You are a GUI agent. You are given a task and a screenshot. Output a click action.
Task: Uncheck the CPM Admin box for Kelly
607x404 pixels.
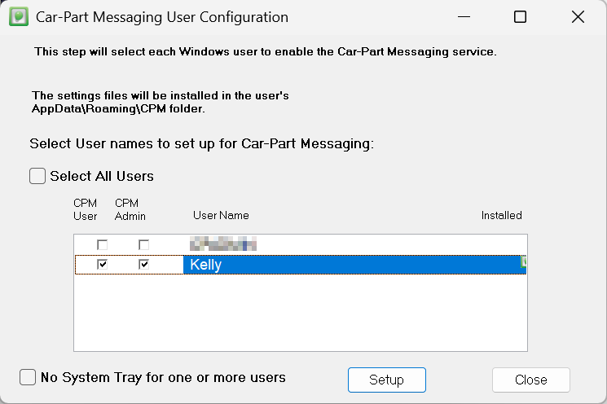(x=143, y=265)
